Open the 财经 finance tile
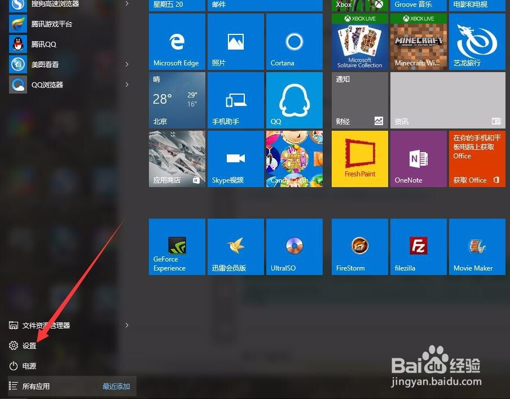Image resolution: width=510 pixels, height=399 pixels. tap(360, 100)
